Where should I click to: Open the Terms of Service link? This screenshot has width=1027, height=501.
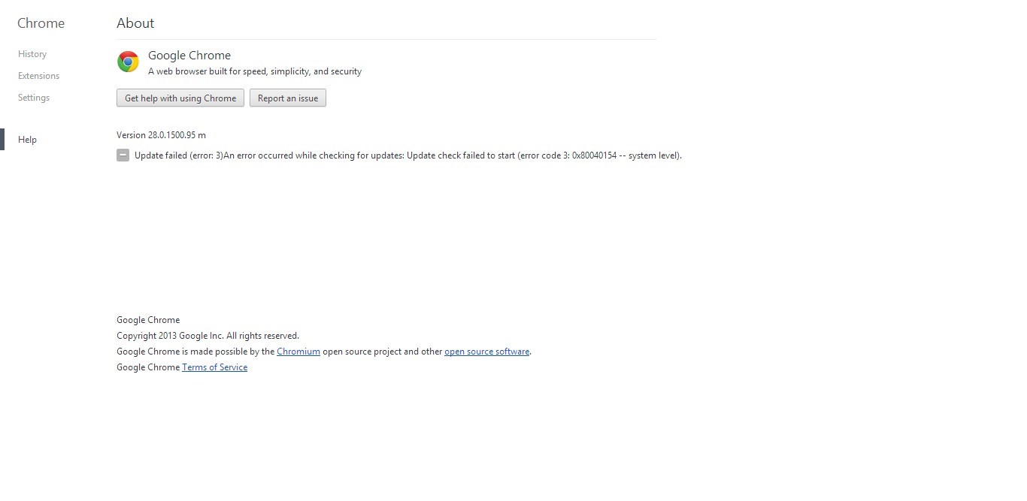click(214, 367)
